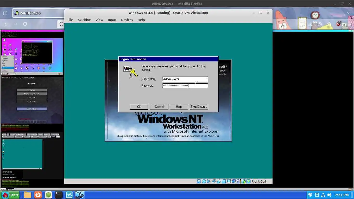Click the hard disk activity icon in VirtualBox status bar
The height and width of the screenshot is (199, 354).
199,181
